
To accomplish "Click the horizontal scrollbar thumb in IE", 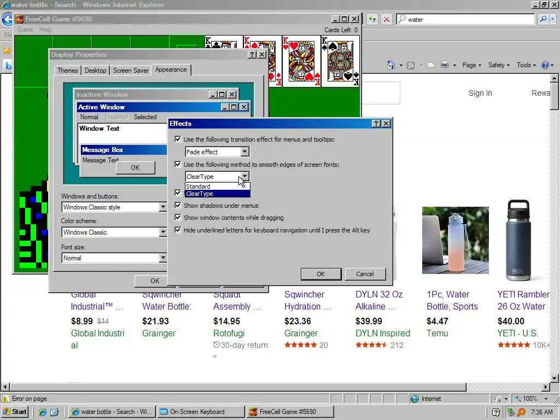I will coord(238,387).
